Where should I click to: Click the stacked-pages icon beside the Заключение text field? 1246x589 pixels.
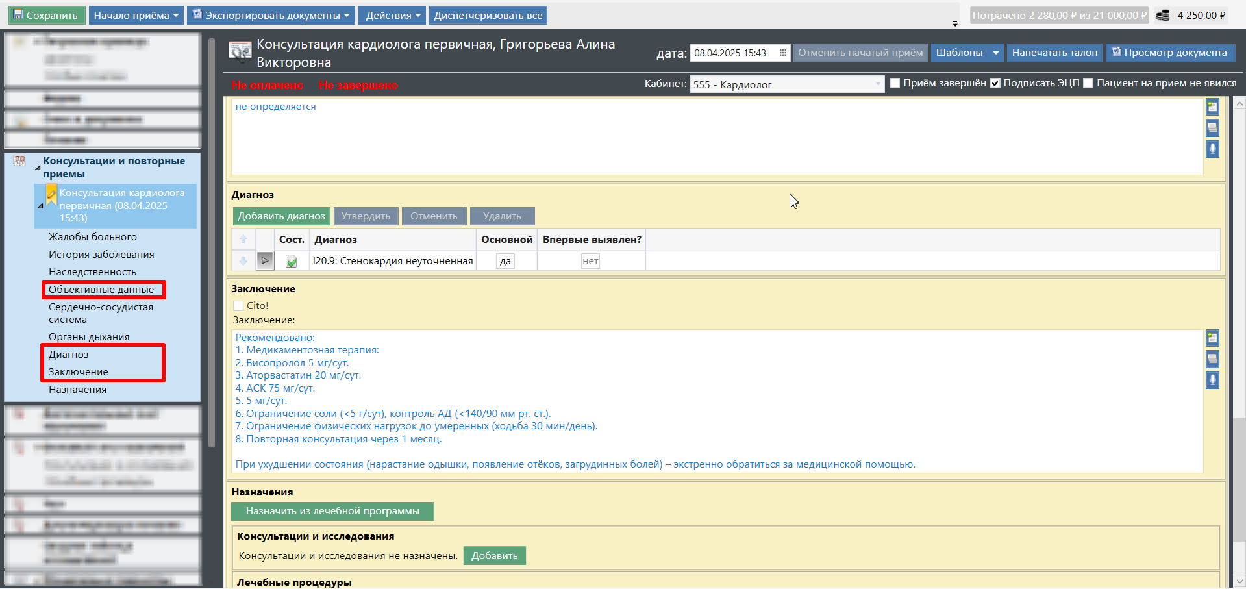click(x=1212, y=358)
